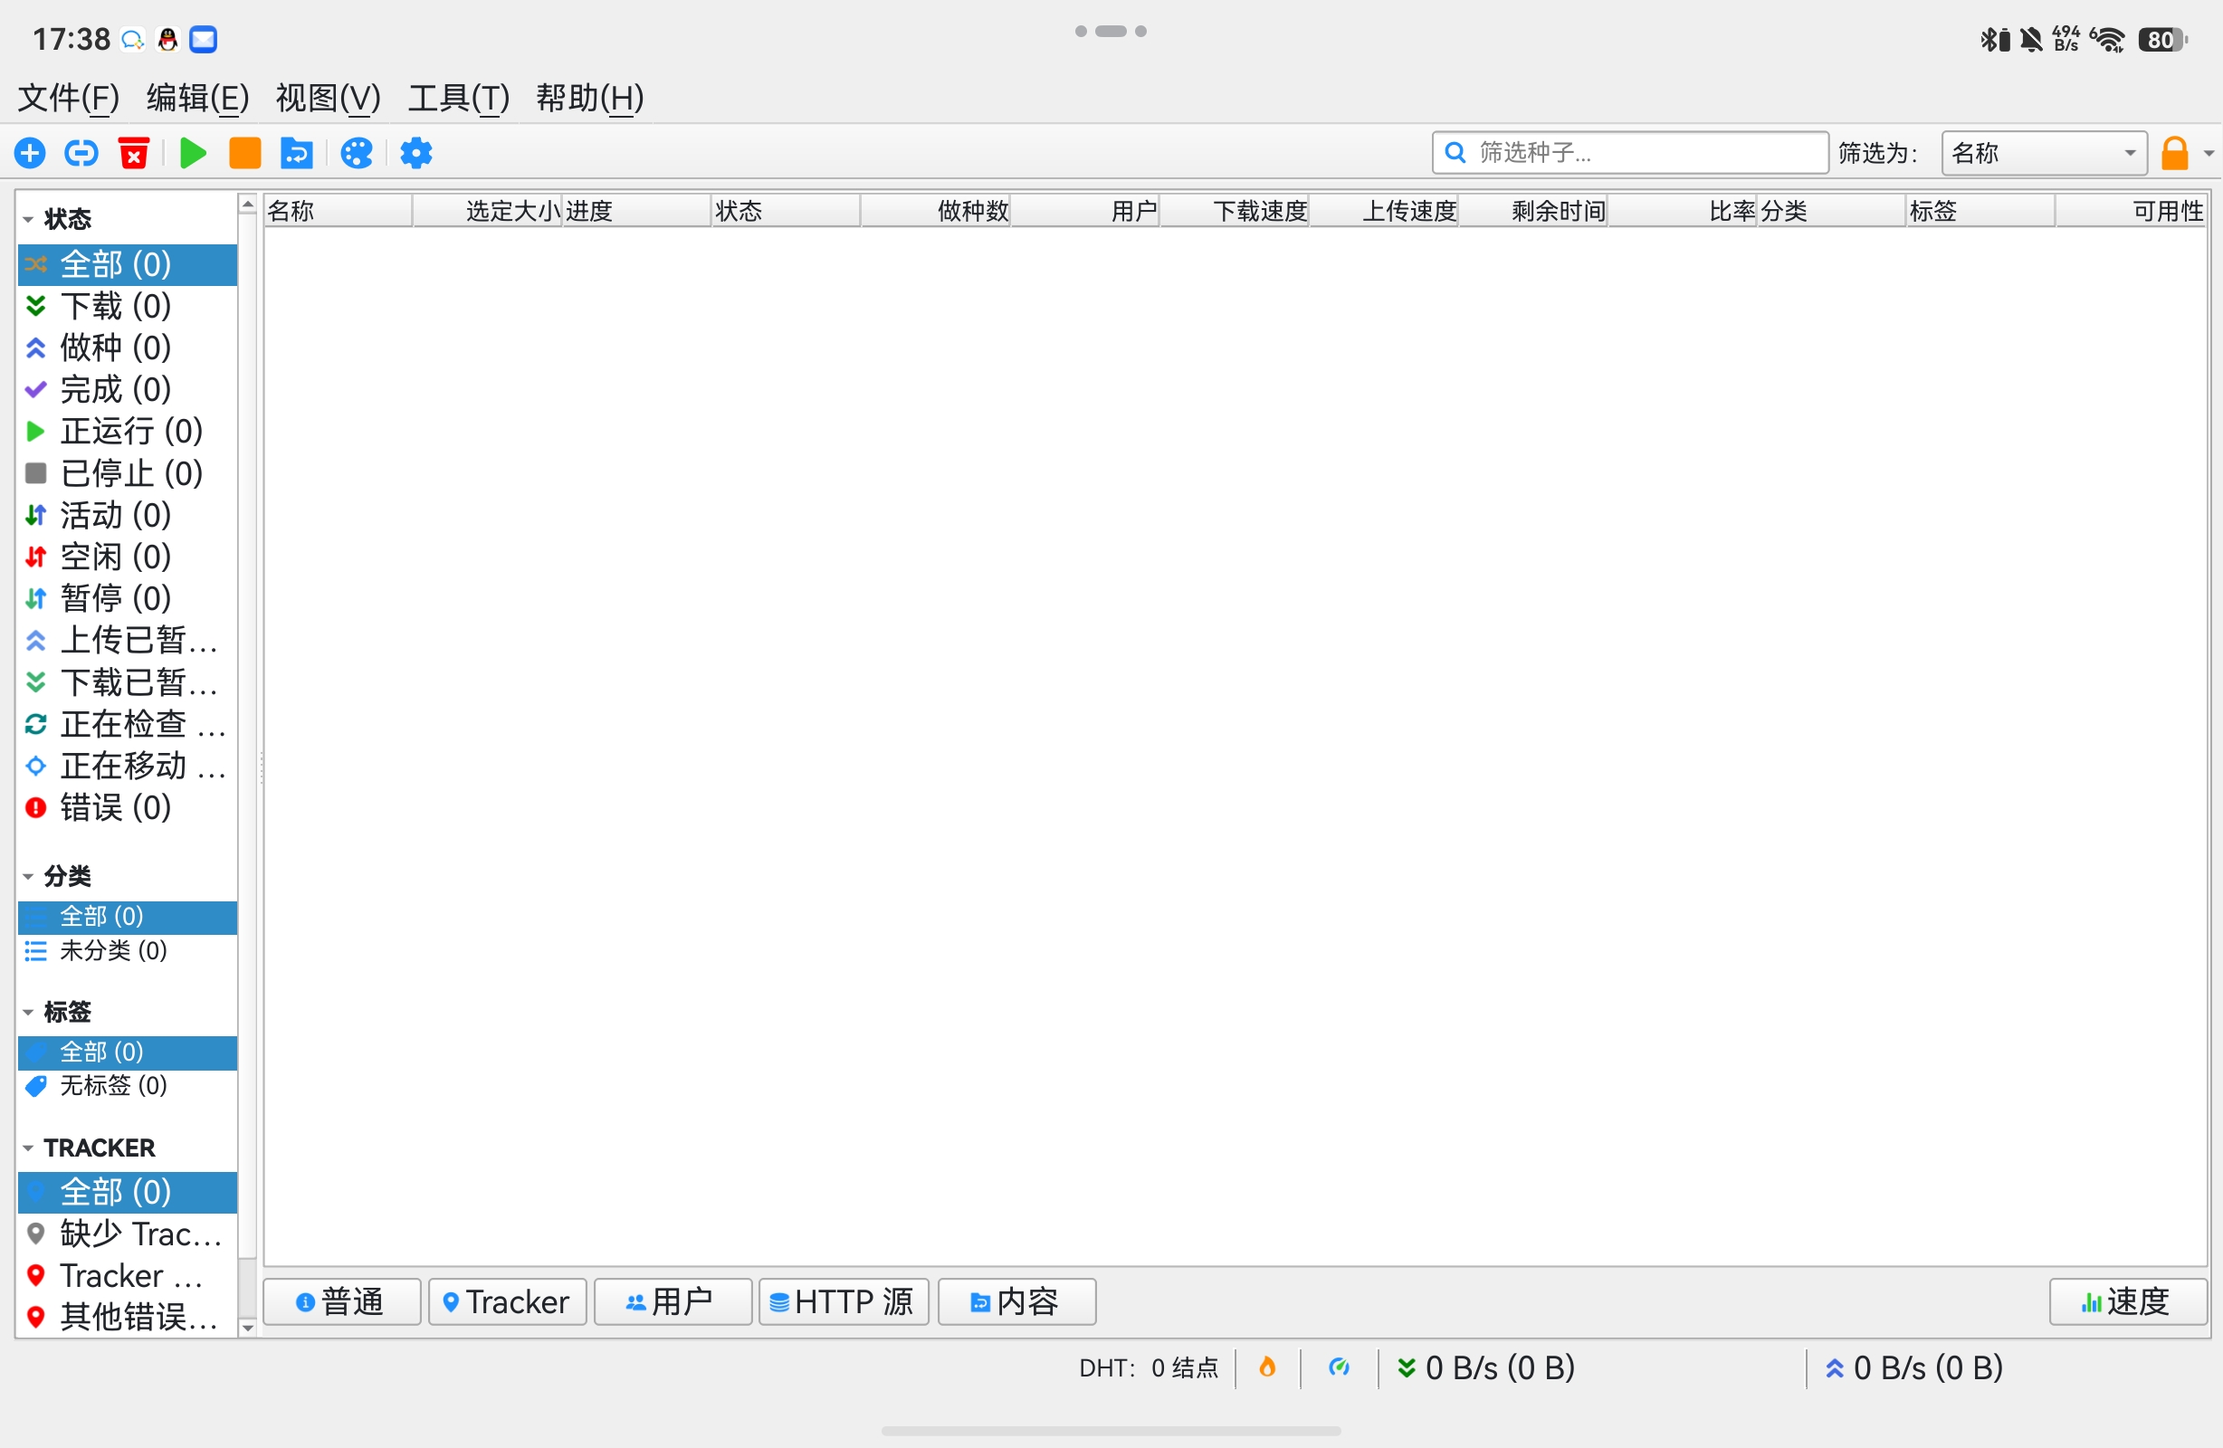Screen dimensions: 2223x1448
Task: Select the 做种 (0) status filter
Action: click(127, 348)
